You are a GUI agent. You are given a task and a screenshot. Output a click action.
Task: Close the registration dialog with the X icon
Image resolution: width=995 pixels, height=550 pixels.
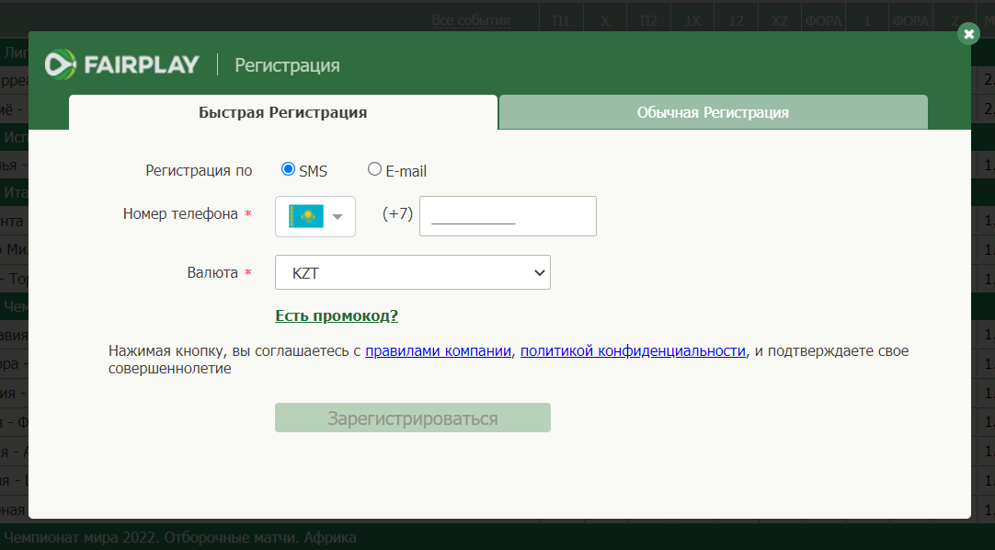pos(968,34)
